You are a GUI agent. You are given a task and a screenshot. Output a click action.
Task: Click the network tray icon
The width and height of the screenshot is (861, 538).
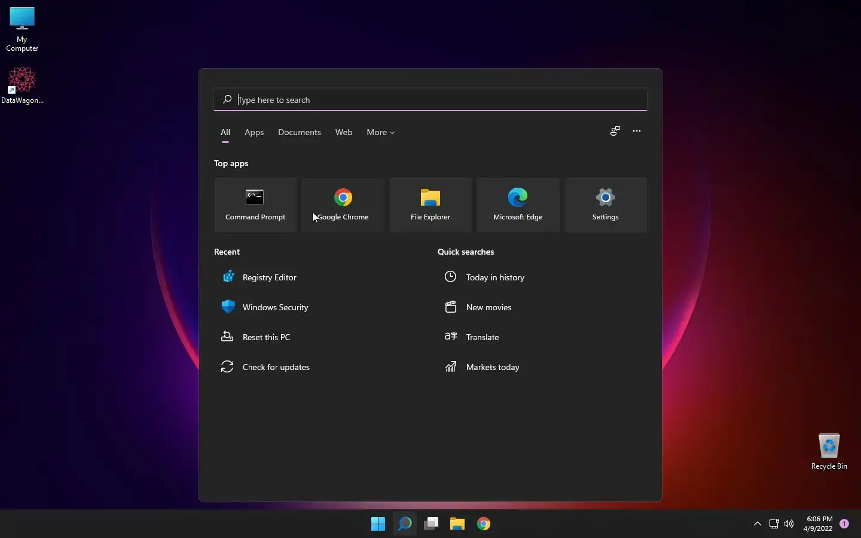(x=774, y=524)
